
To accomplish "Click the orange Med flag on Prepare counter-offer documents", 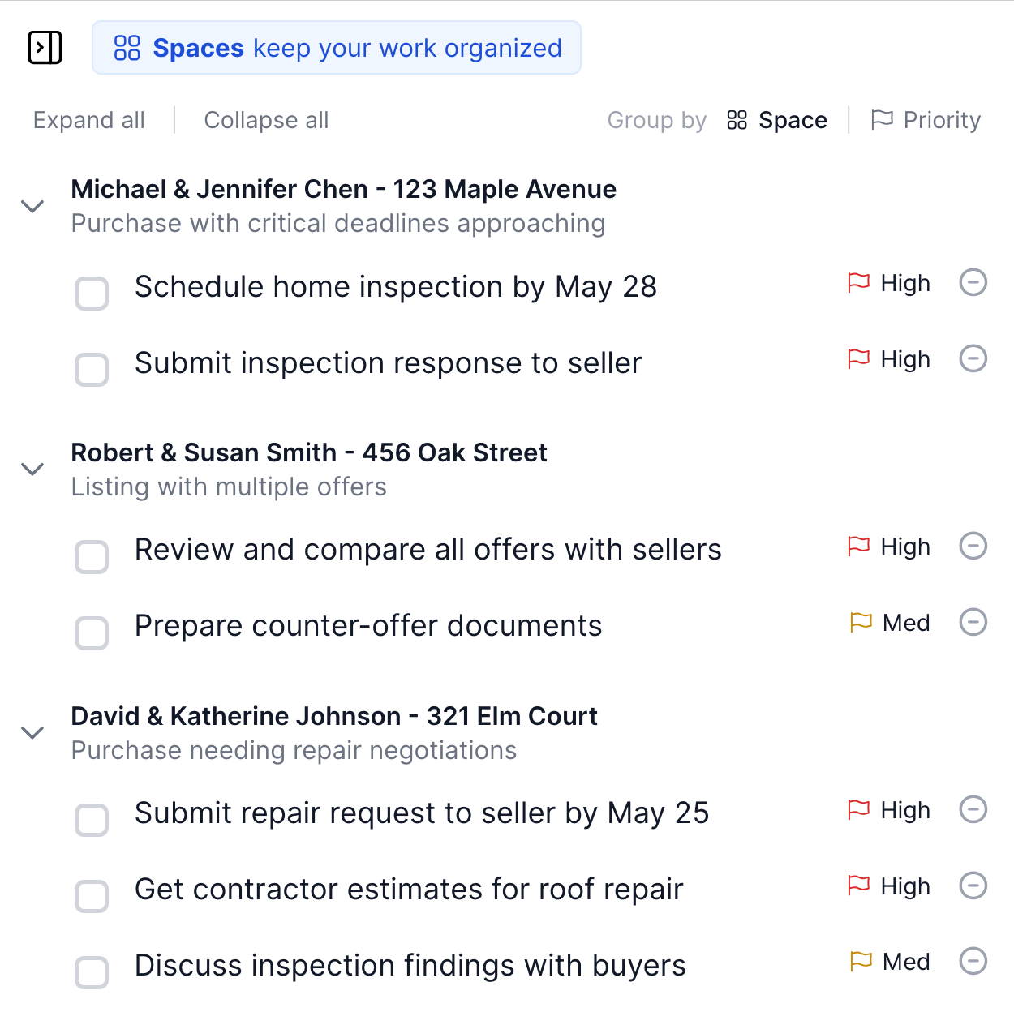I will click(859, 622).
